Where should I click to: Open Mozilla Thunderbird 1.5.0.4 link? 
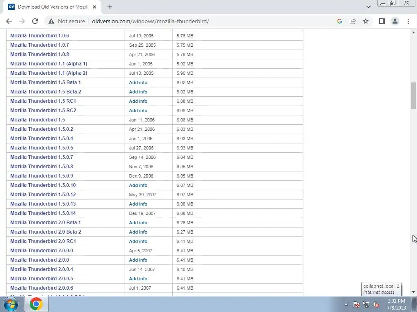42,139
